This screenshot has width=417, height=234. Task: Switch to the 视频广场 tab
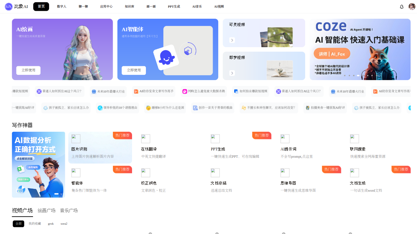22,210
